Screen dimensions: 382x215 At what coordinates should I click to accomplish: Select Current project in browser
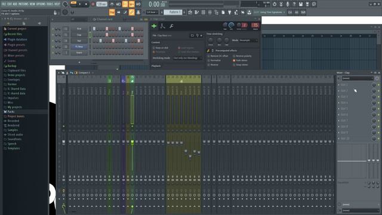click(17, 29)
